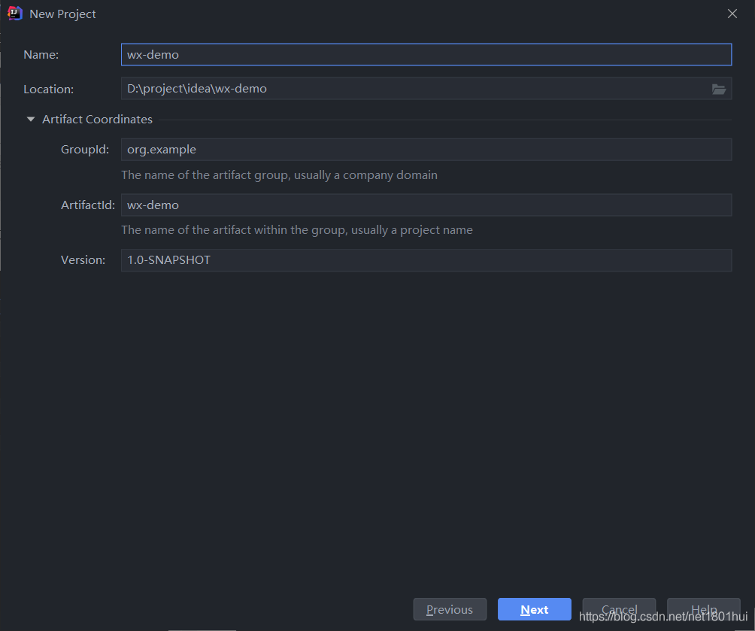Edit the ArtifactId field
Image resolution: width=755 pixels, height=631 pixels.
point(426,205)
